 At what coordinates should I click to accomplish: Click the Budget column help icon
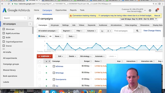coord(91,61)
